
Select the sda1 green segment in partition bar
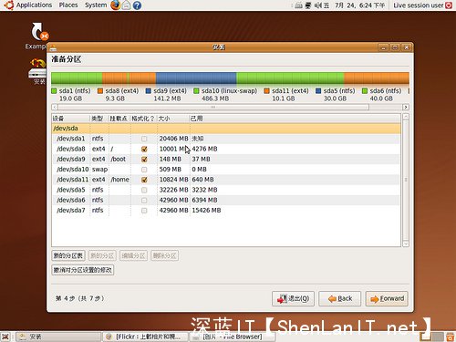click(77, 78)
